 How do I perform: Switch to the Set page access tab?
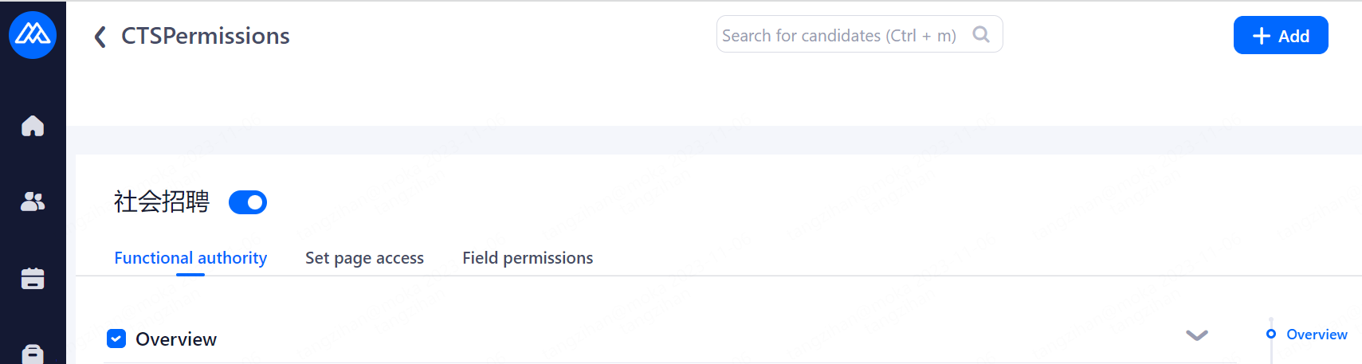coord(364,258)
